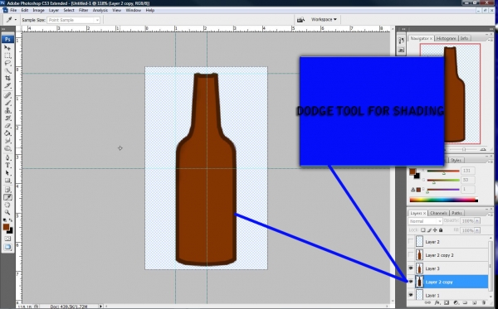Select the Layer 2 copy 2 thumbnail
The height and width of the screenshot is (309, 498).
click(x=419, y=255)
